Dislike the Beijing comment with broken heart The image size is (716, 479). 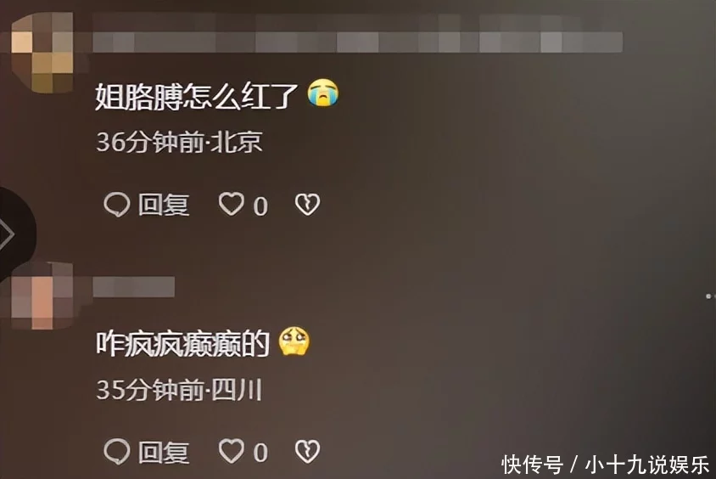[307, 204]
